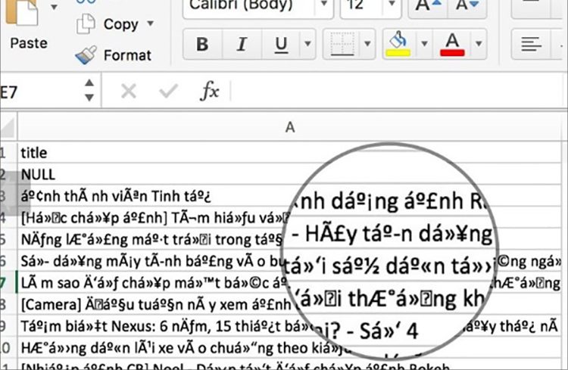Toggle Underline formatting

281,44
